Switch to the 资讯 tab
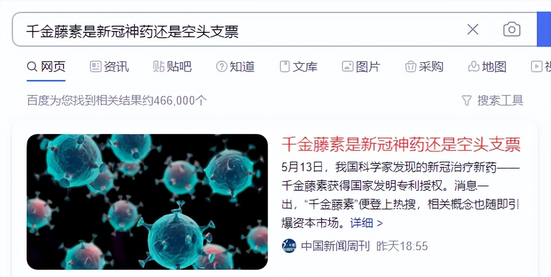This screenshot has height=277, width=551. pyautogui.click(x=110, y=67)
